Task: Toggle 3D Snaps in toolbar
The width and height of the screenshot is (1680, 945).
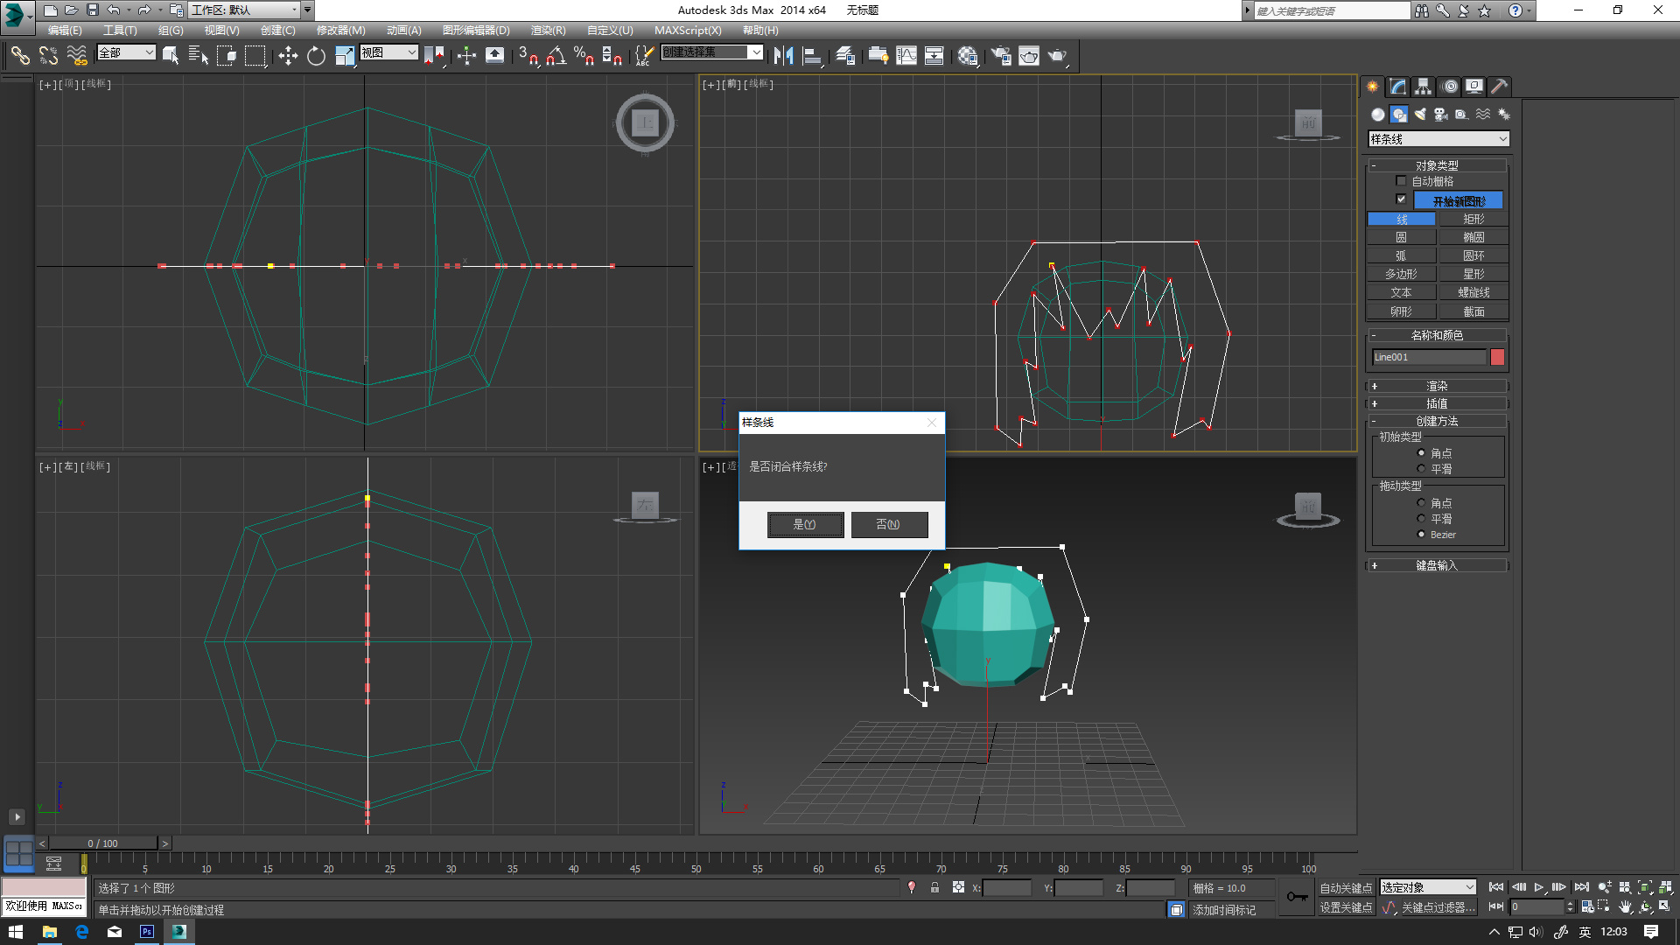Action: click(528, 56)
